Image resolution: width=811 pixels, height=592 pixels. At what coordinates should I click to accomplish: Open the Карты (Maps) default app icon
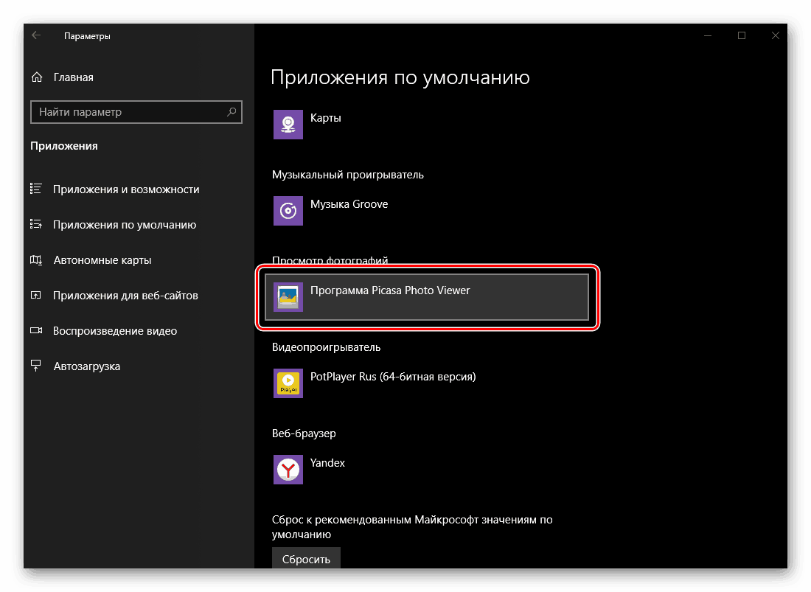click(x=288, y=124)
